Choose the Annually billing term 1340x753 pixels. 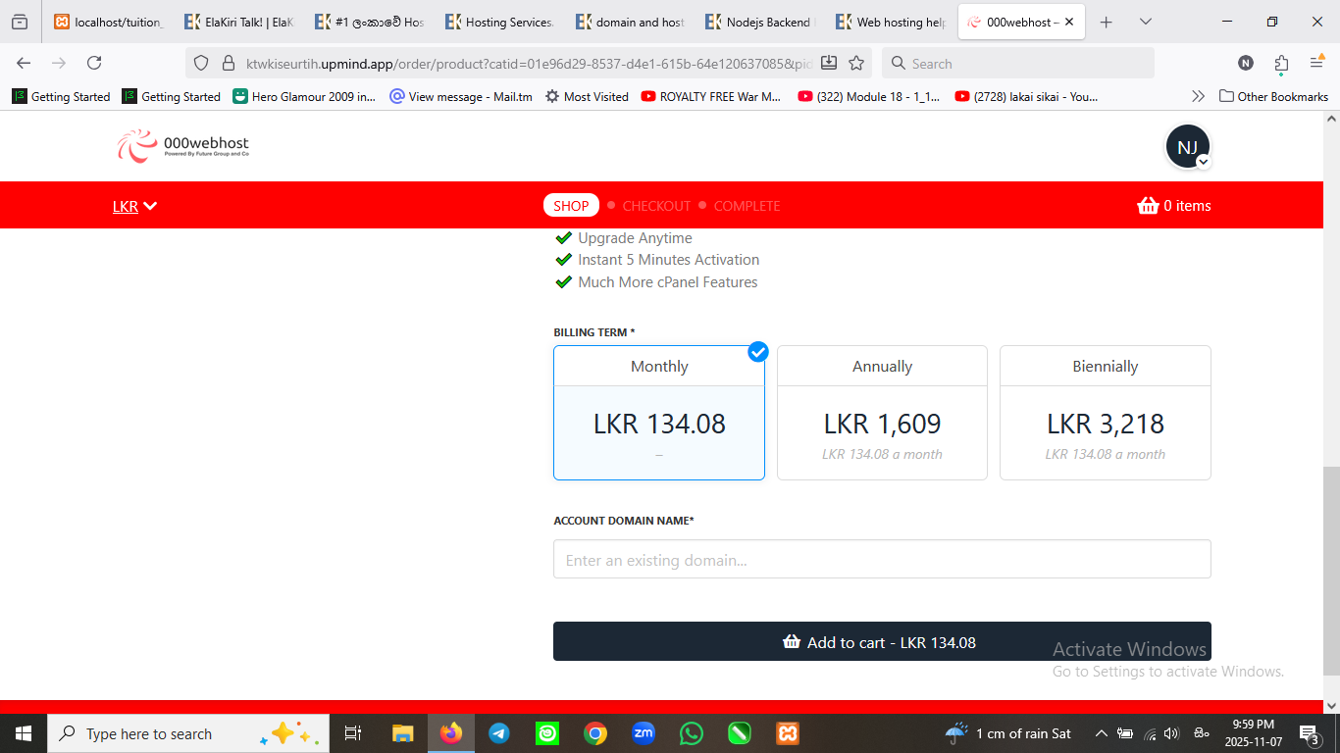882,413
